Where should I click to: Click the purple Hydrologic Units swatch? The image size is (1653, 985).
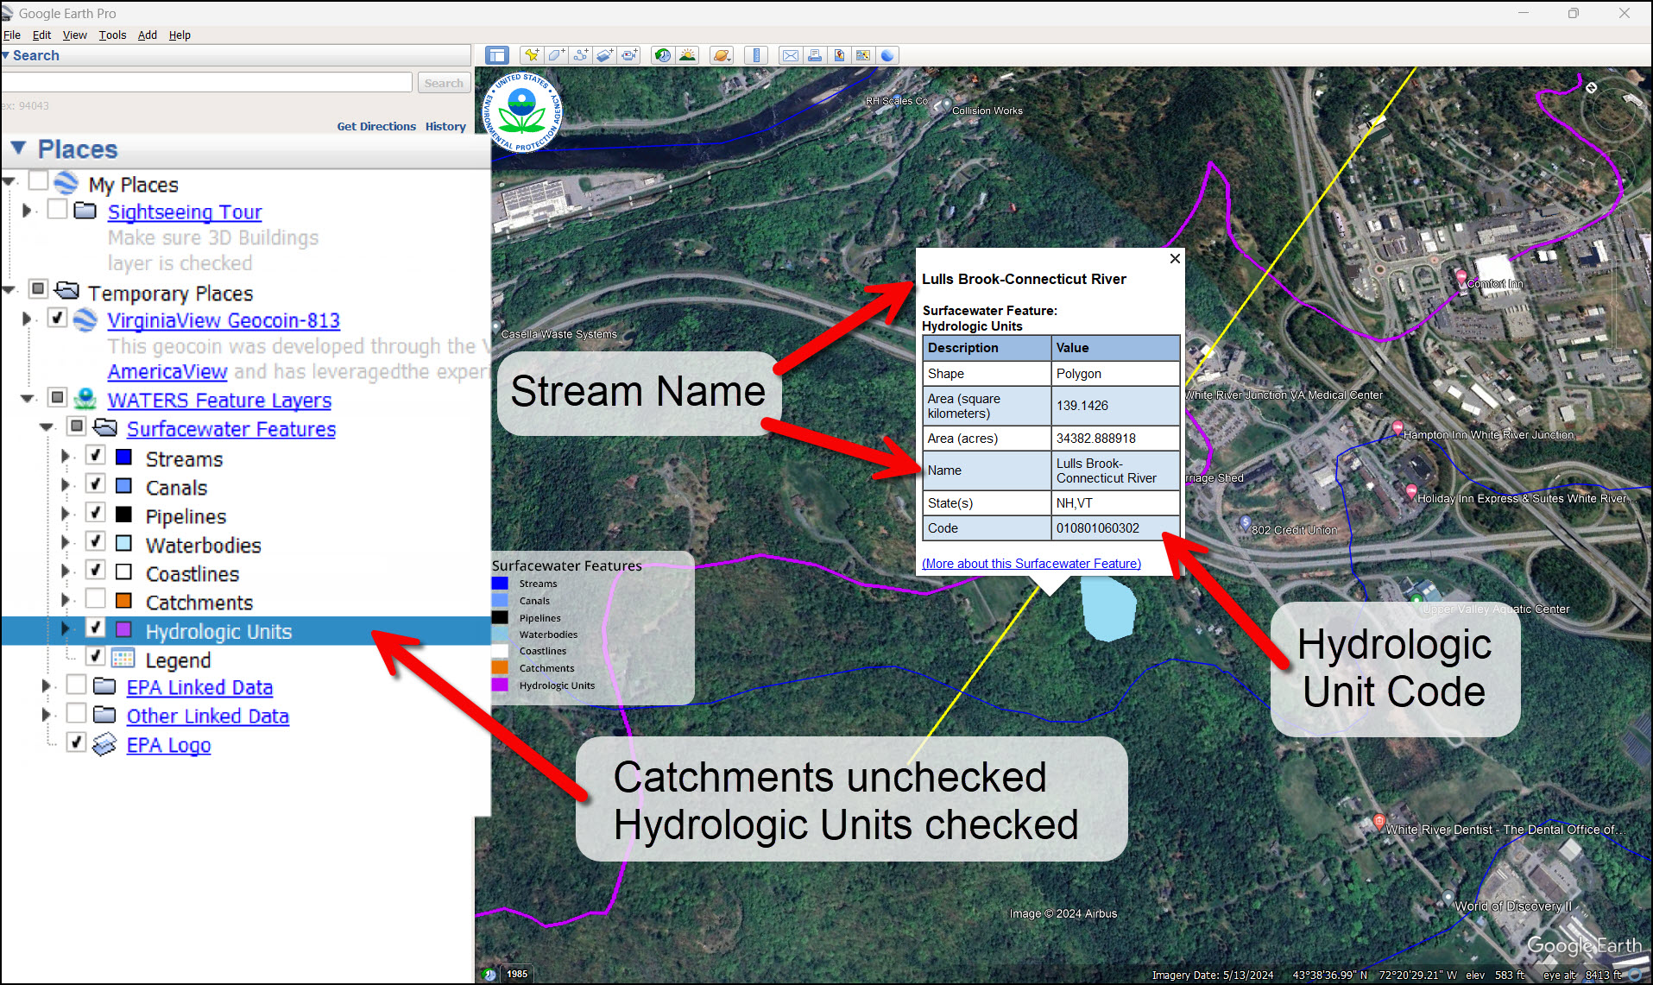(124, 628)
